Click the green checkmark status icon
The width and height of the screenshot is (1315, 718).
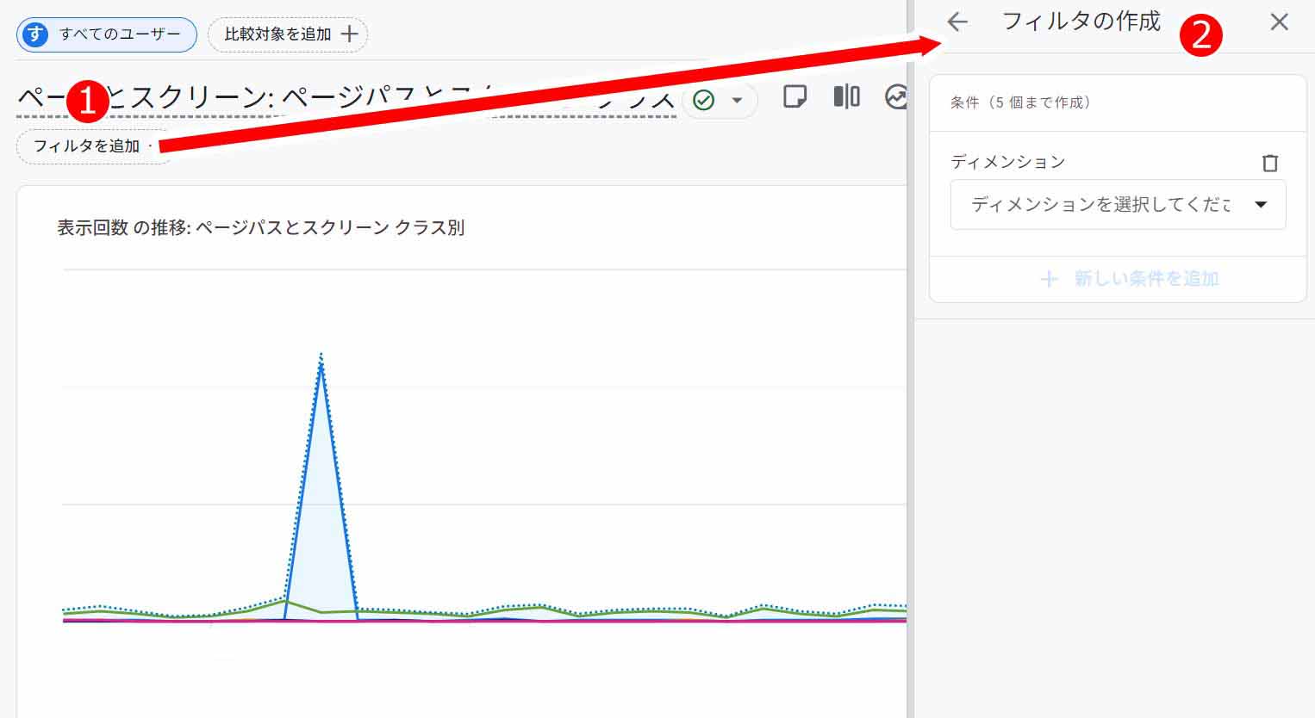(x=704, y=101)
